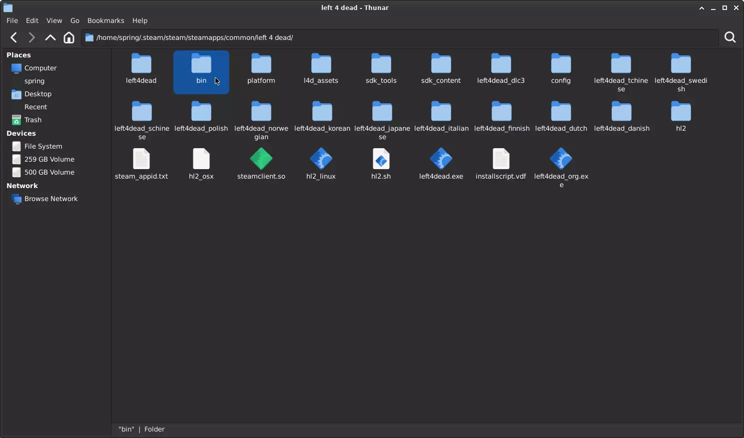Click the "bin" | Folder status bar text
The image size is (744, 438).
(141, 429)
